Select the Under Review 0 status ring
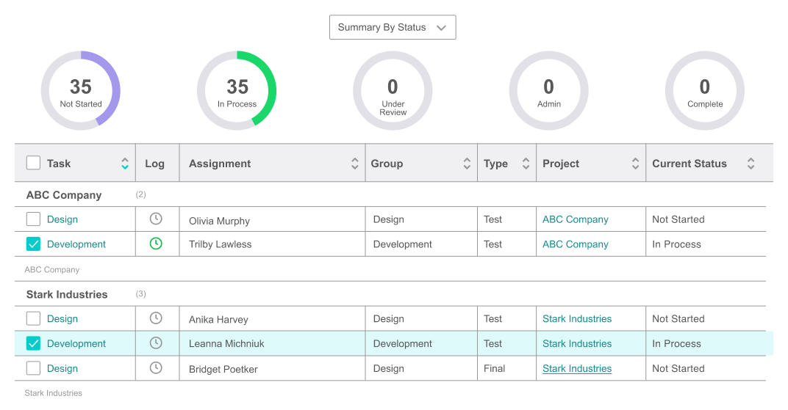The width and height of the screenshot is (788, 410). point(393,91)
